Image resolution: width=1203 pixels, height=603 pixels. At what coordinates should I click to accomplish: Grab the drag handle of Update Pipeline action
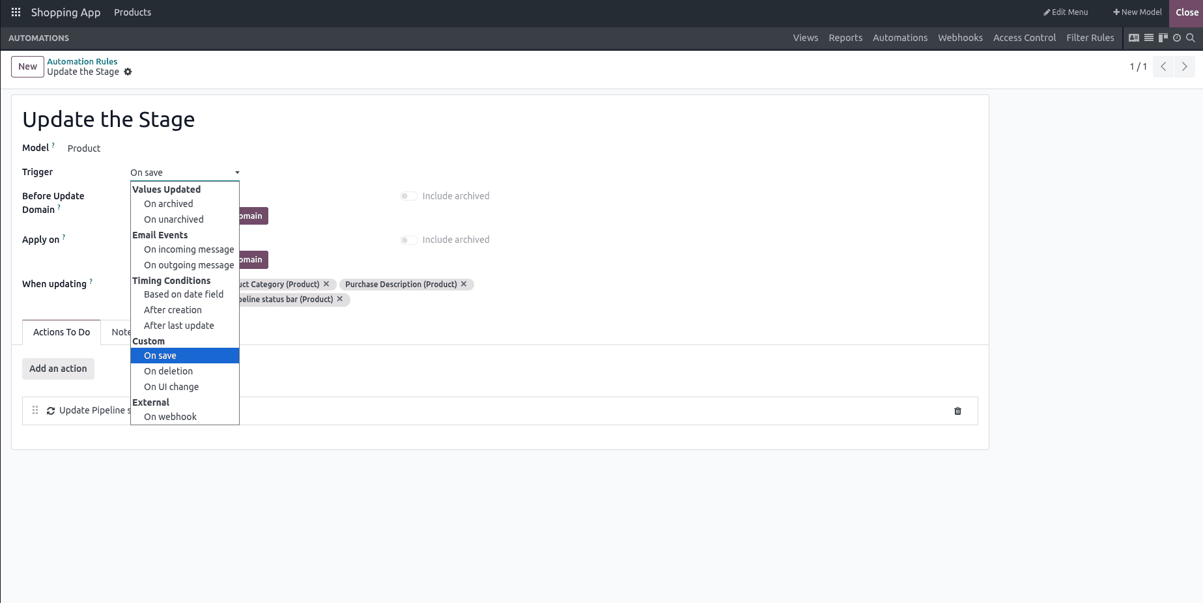[x=35, y=410]
